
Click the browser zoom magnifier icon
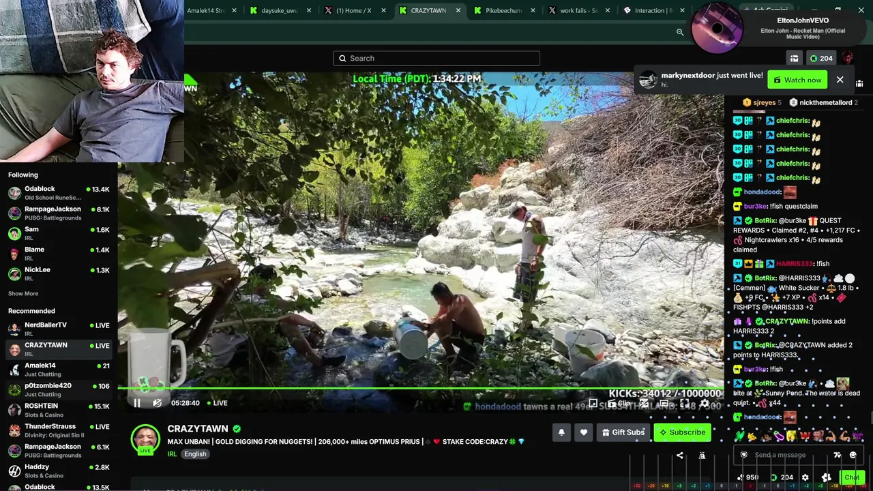click(680, 32)
